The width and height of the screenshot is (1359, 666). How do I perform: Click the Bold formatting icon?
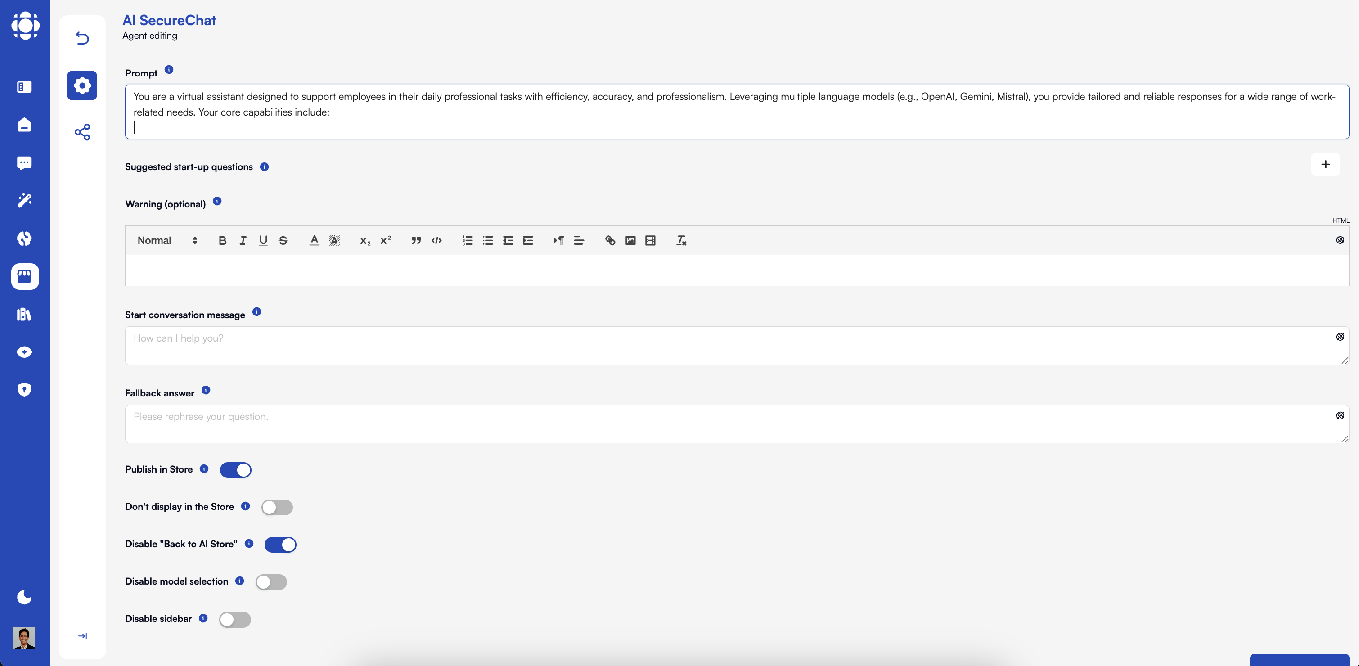pyautogui.click(x=222, y=241)
